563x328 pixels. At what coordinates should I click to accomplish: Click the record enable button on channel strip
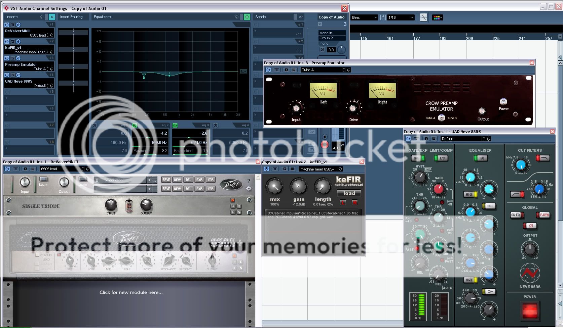(x=325, y=144)
